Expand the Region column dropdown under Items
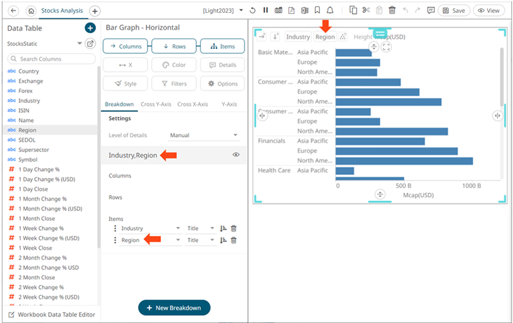 [x=178, y=240]
